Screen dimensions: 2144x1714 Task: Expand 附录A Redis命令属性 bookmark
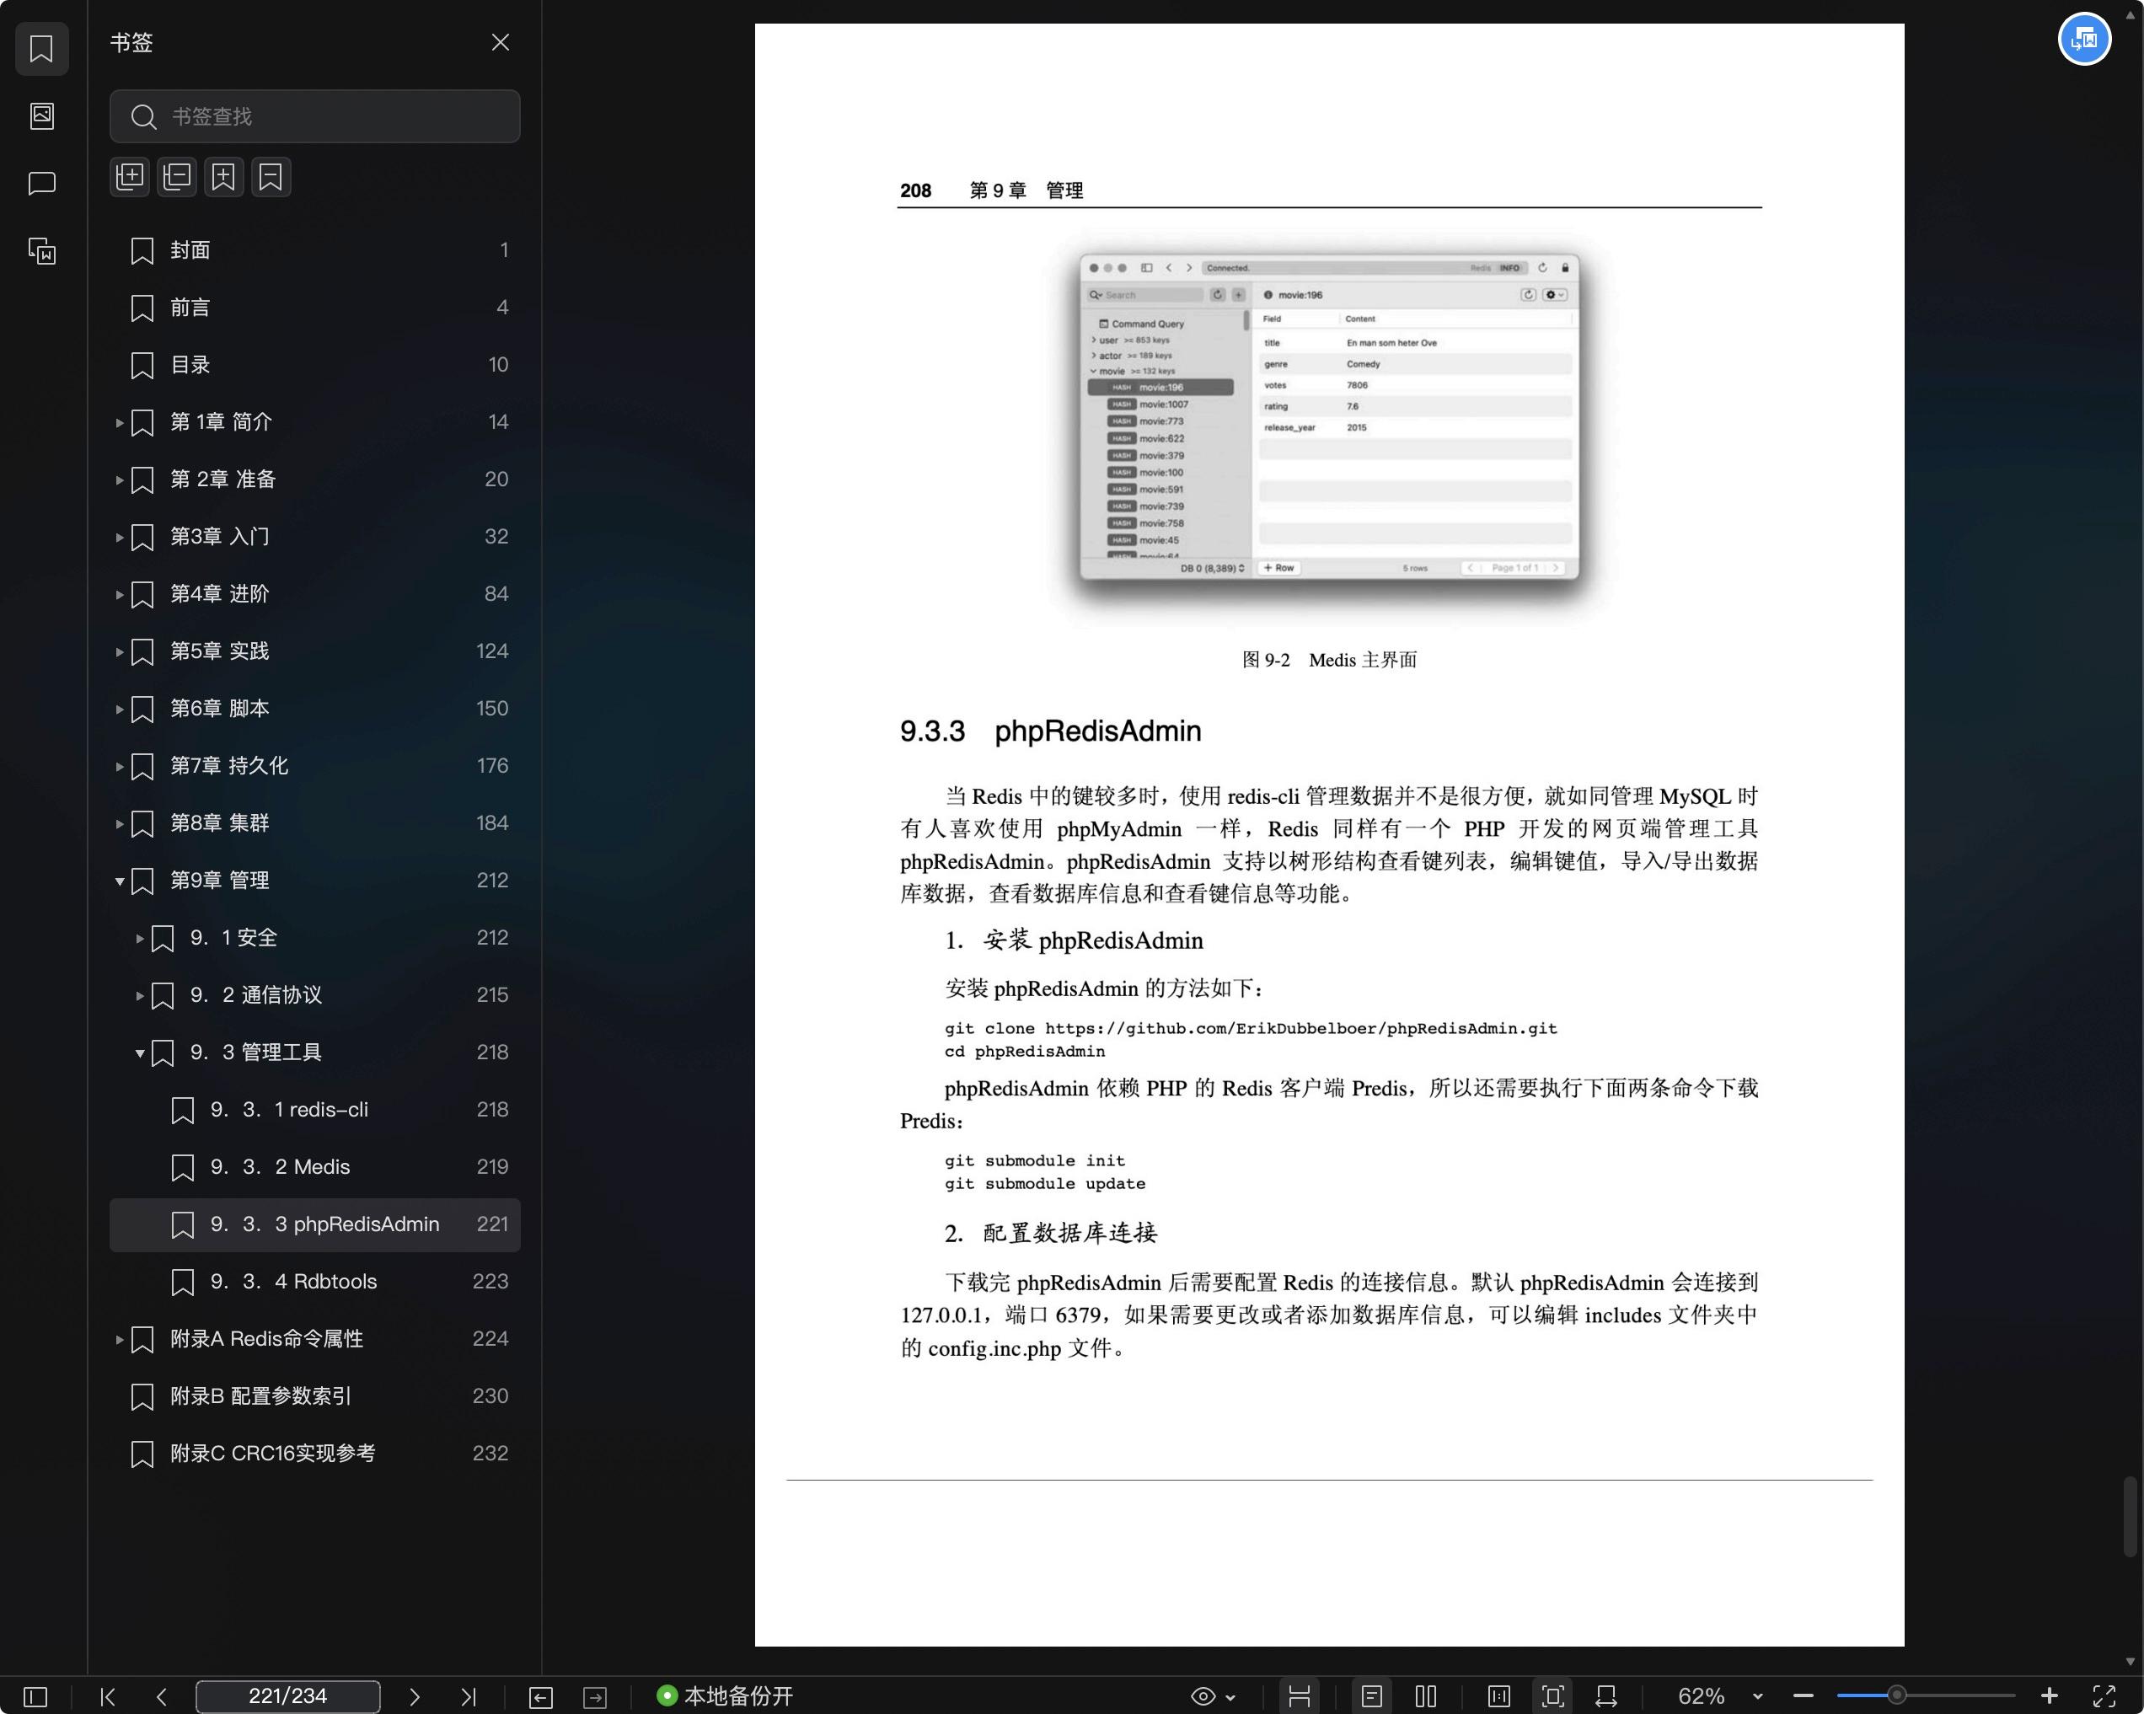tap(120, 1340)
